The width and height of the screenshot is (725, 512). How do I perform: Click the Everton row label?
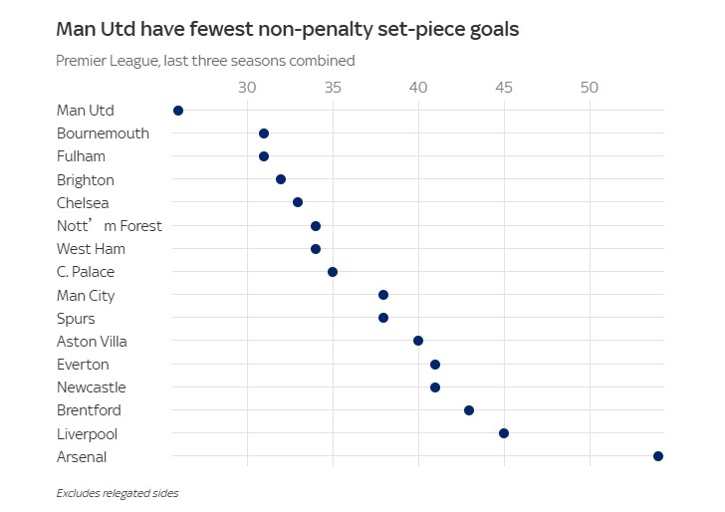point(83,365)
